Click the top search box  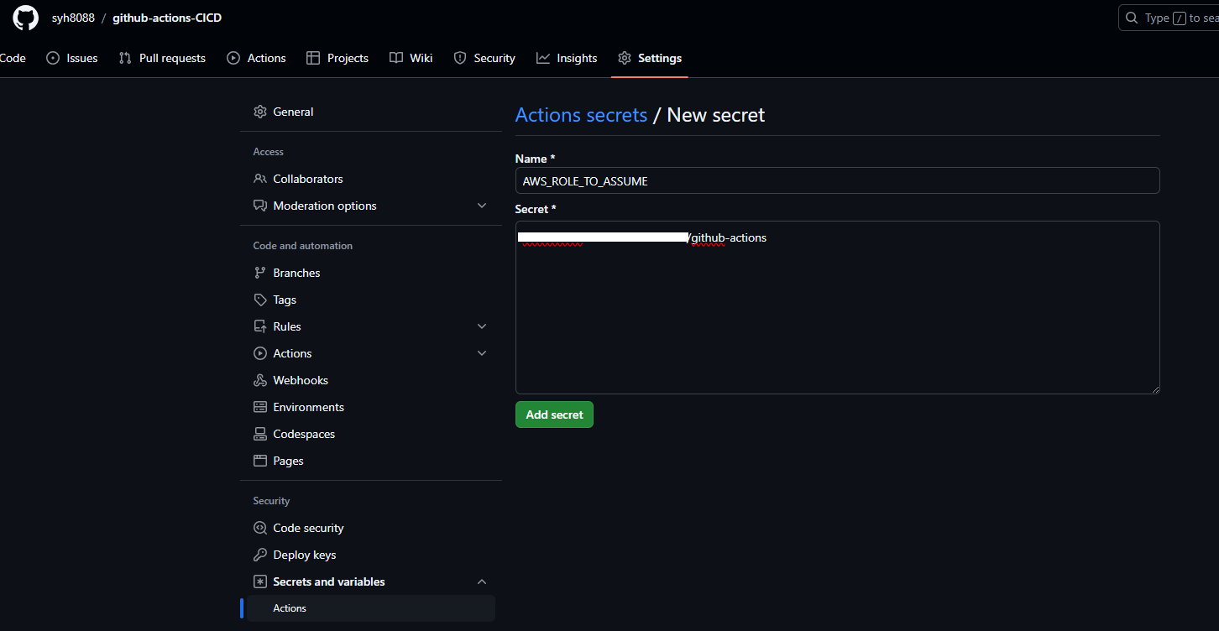click(1169, 18)
